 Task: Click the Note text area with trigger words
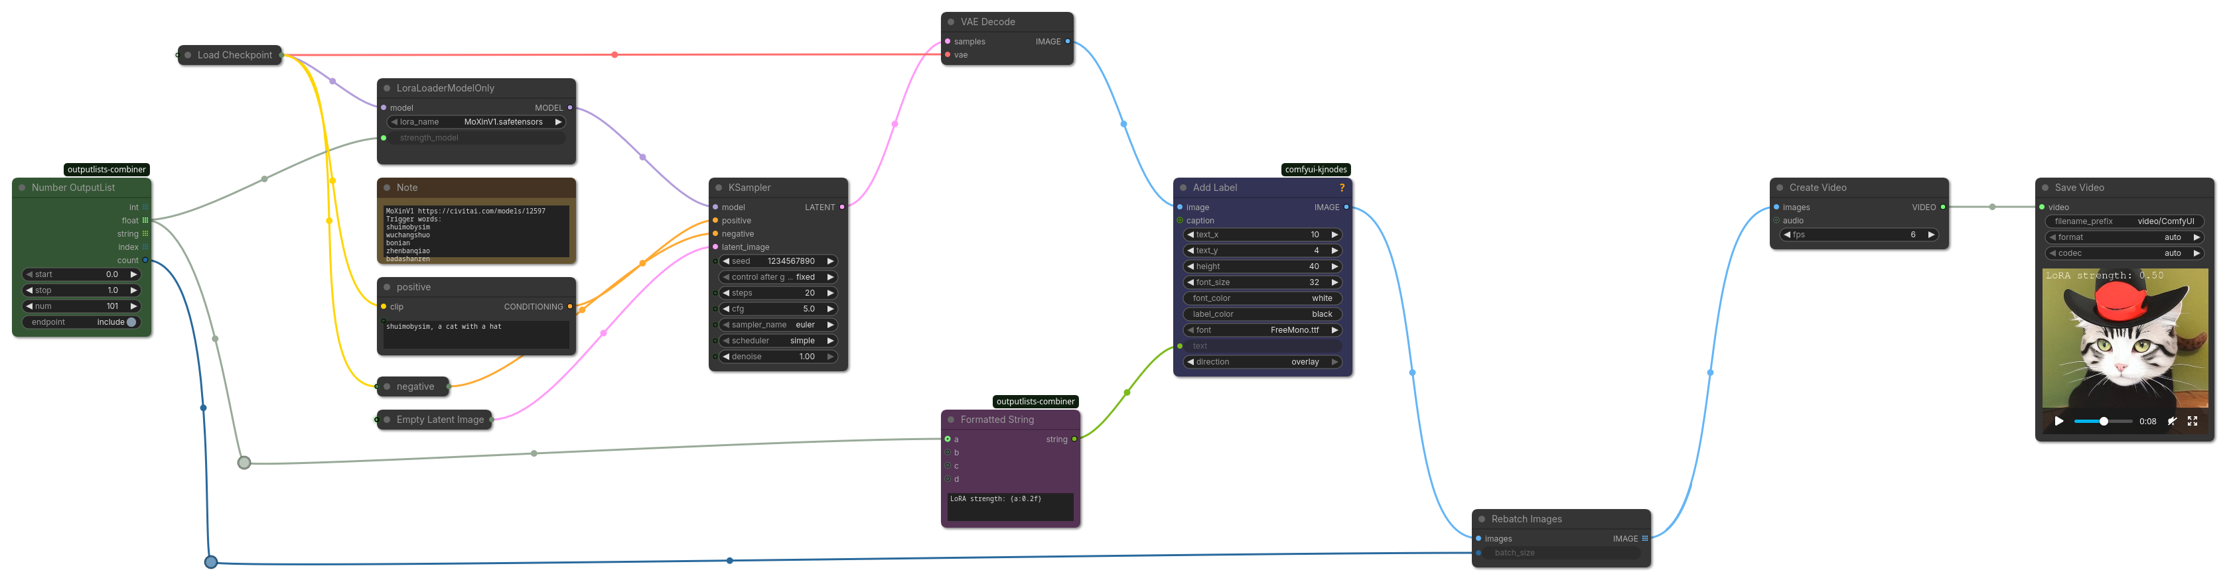476,232
